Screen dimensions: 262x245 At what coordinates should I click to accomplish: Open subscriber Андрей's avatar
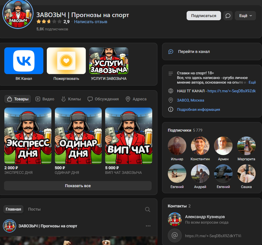click(200, 174)
